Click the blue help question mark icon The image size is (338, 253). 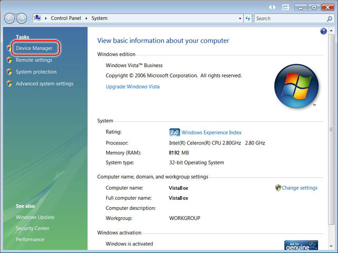323,32
